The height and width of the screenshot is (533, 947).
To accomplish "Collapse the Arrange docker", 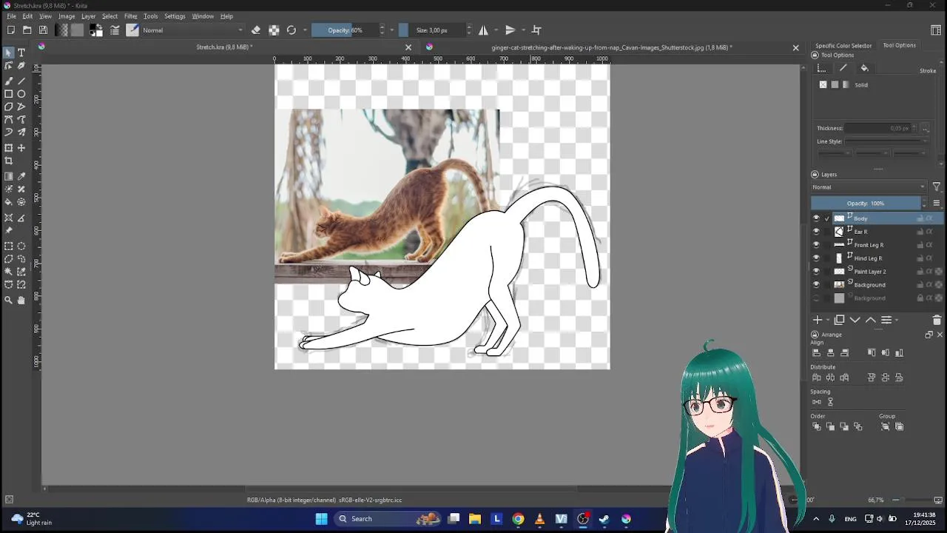I will click(x=815, y=335).
